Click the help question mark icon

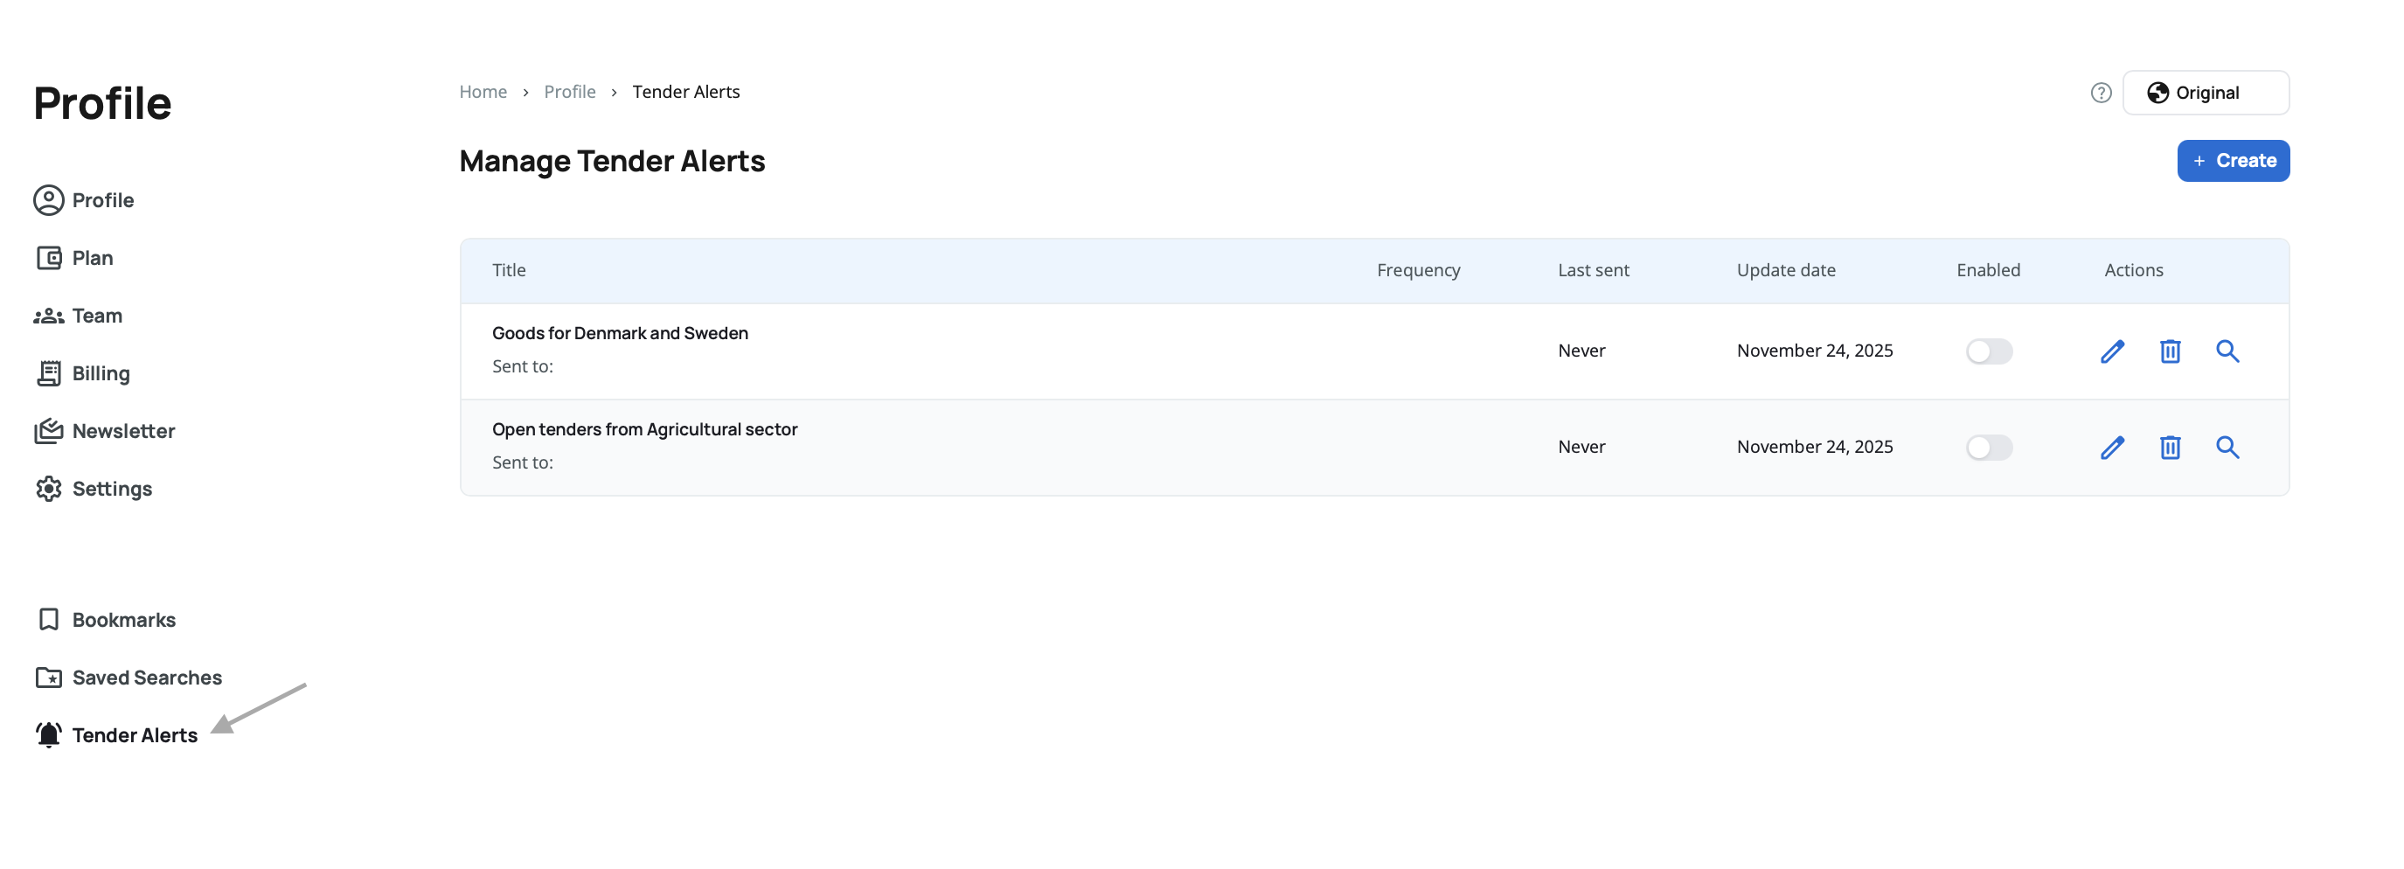(2100, 93)
